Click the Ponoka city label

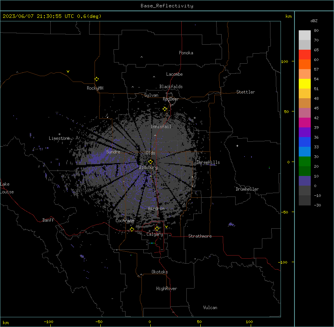[186, 53]
